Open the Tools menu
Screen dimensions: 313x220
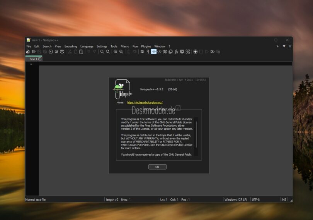(x=114, y=46)
